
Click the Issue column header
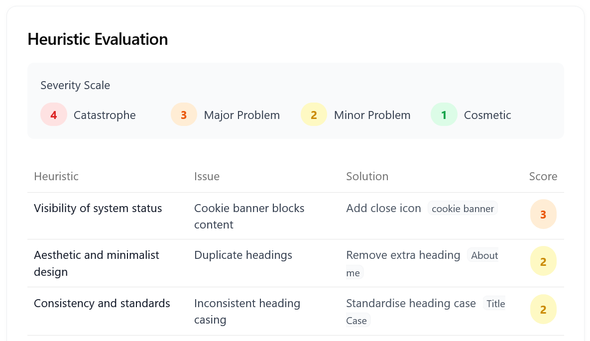pos(207,176)
